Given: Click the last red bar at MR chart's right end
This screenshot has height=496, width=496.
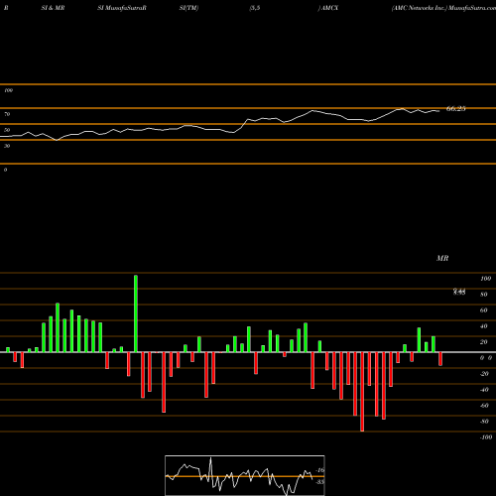Looking at the screenshot, I should click(x=440, y=359).
